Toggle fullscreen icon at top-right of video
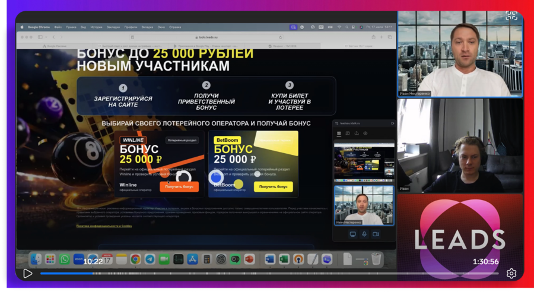Viewport: 534px width, 292px height. click(x=511, y=15)
